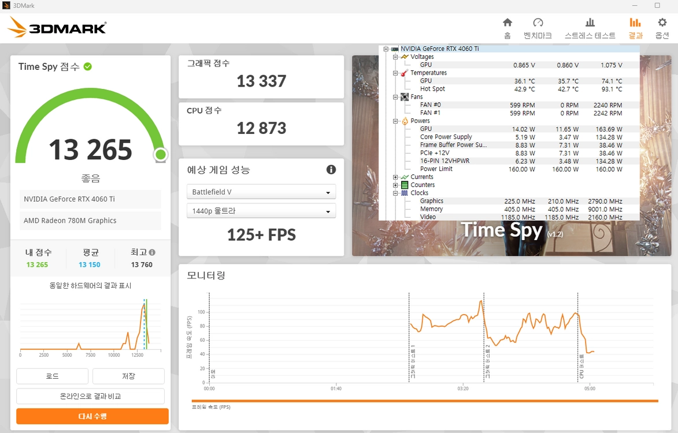Collapse the Powers tree node
The height and width of the screenshot is (433, 678).
pos(395,121)
